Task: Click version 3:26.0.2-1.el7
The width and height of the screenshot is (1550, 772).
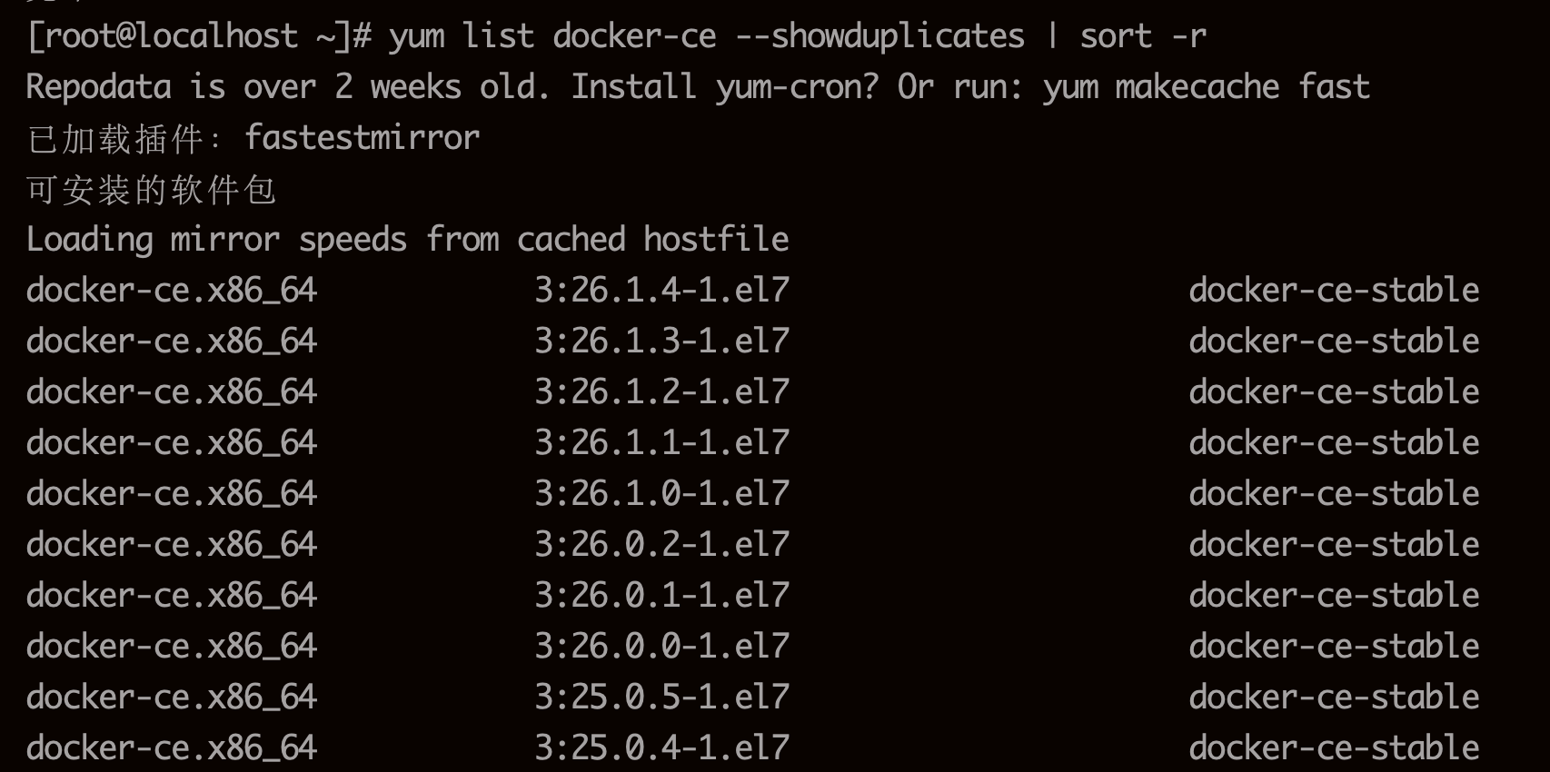Action: click(661, 545)
